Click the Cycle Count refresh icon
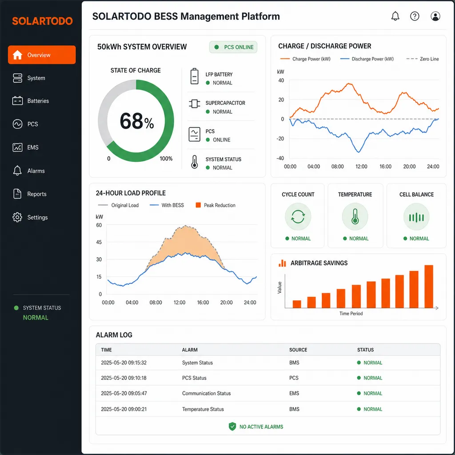This screenshot has height=455, width=455. tap(298, 217)
